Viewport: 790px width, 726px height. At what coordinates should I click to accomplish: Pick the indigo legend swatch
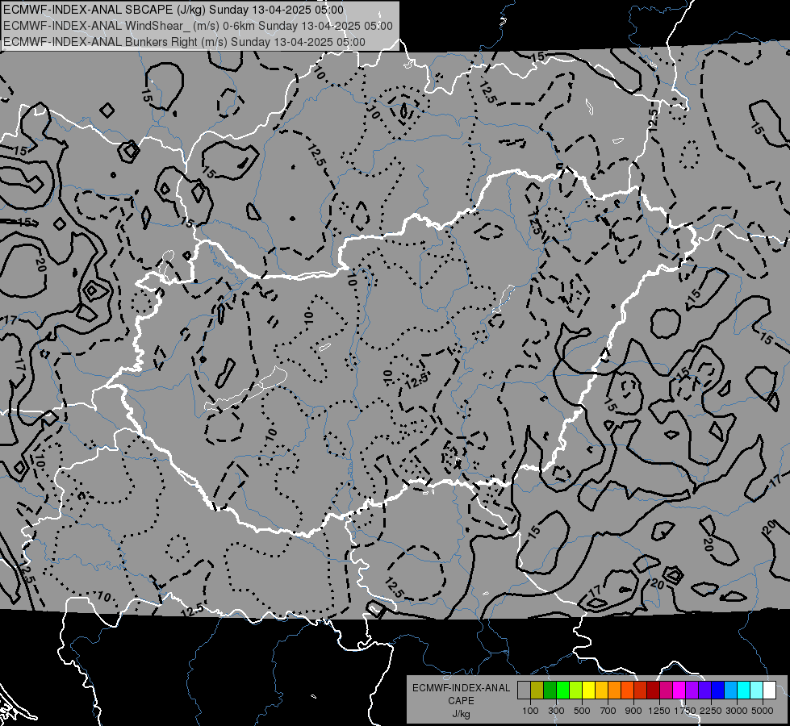[704, 690]
